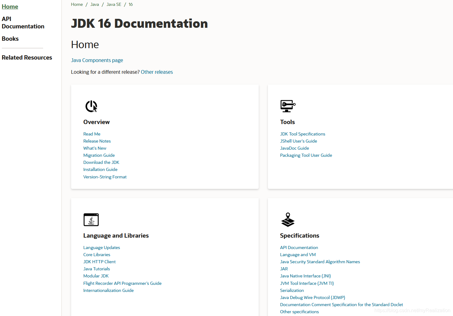The height and width of the screenshot is (316, 453).
Task: Open the Download the JDK link
Action: point(101,162)
